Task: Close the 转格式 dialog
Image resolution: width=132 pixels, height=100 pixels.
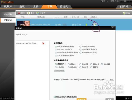Action: [x=113, y=27]
